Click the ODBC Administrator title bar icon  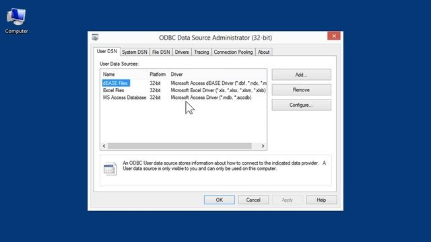(x=96, y=37)
